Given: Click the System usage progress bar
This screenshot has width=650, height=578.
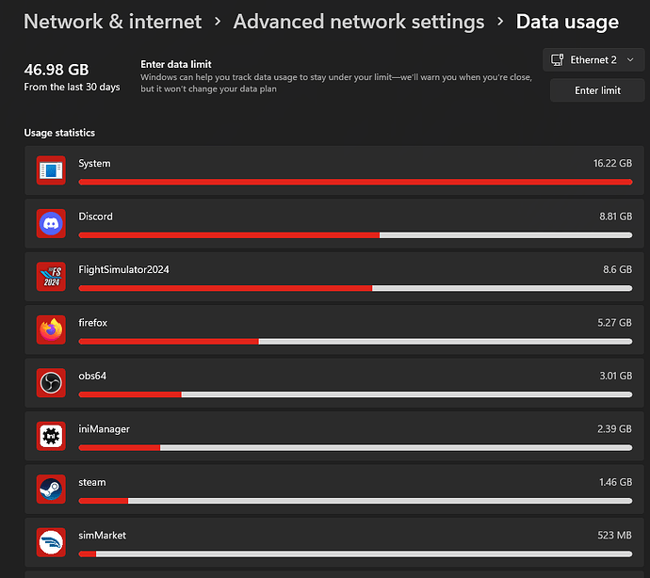Looking at the screenshot, I should (x=355, y=182).
